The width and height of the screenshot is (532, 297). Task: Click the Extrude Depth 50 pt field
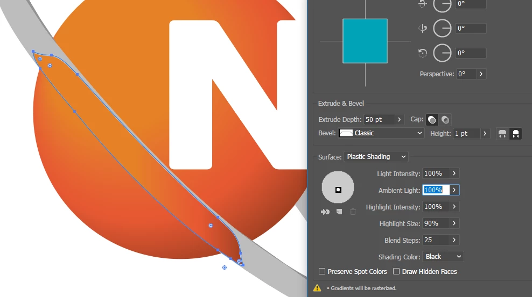pyautogui.click(x=379, y=120)
